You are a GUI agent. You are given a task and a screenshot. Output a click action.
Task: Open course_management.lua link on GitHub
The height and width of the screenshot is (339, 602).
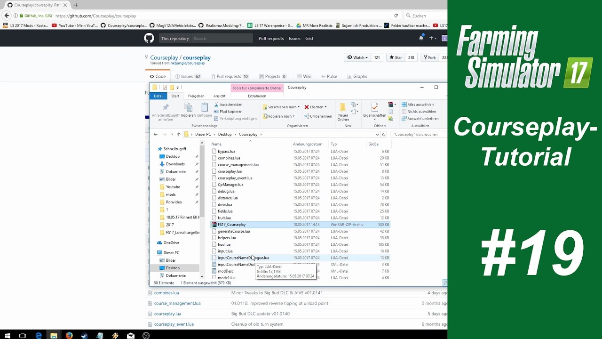(x=177, y=303)
